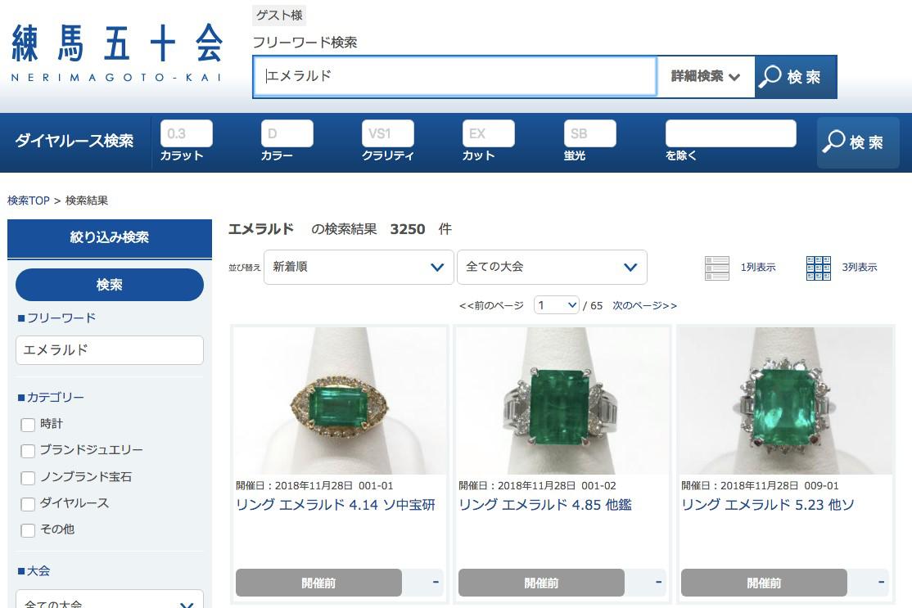
Task: Click the diamond loose 検索 magnifier button
Action: 858,142
